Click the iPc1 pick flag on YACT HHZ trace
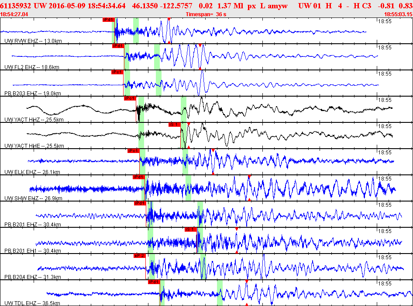Viewport: 413px width, 306px height. [130, 98]
